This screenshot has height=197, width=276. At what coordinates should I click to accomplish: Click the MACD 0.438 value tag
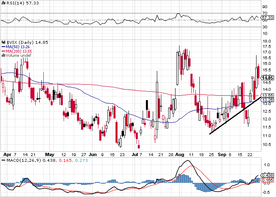(x=267, y=176)
